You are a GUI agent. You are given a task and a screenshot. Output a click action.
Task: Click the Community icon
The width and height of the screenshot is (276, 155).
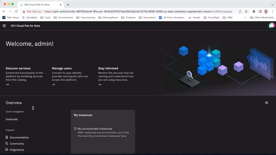point(7,143)
